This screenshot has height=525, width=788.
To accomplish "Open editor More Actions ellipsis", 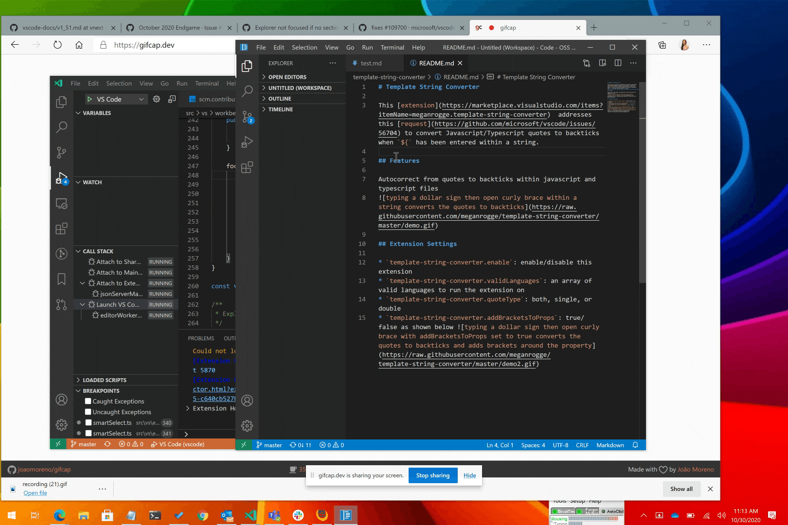I will (633, 63).
